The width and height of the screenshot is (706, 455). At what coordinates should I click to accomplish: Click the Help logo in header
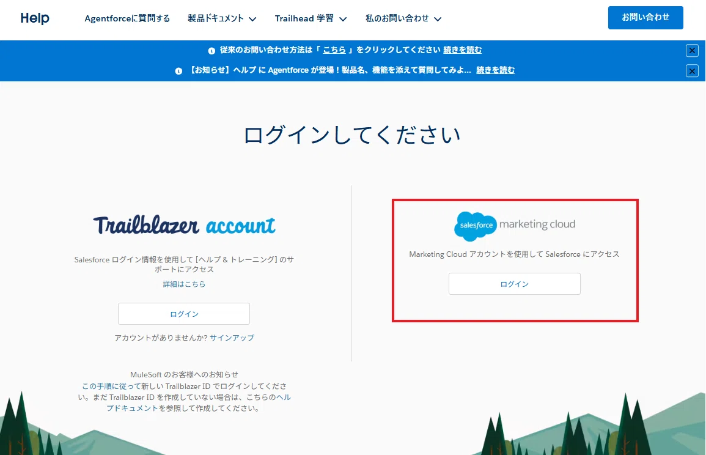[x=35, y=18]
